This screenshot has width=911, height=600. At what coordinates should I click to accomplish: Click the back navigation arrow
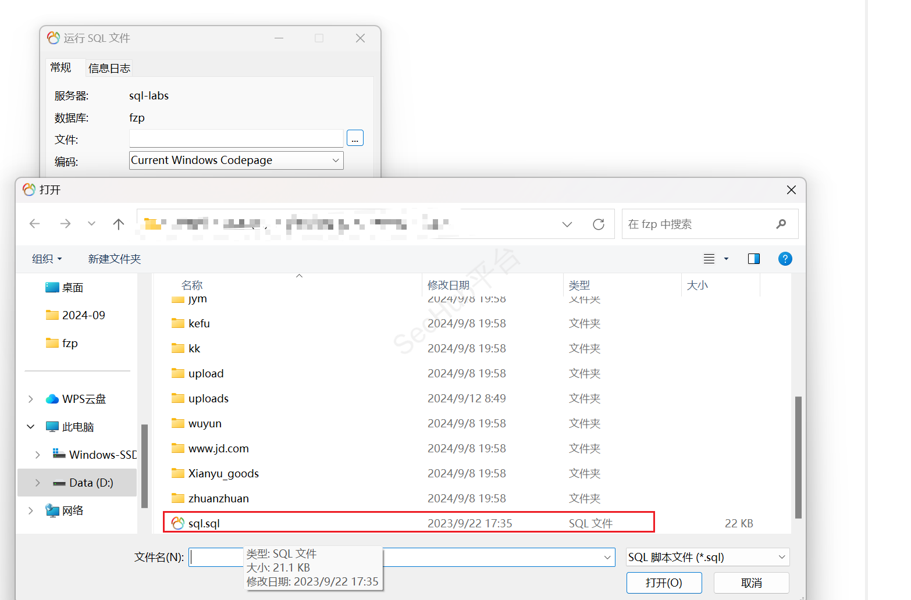35,224
